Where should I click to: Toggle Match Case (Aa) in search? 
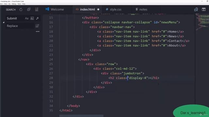click(x=27, y=18)
